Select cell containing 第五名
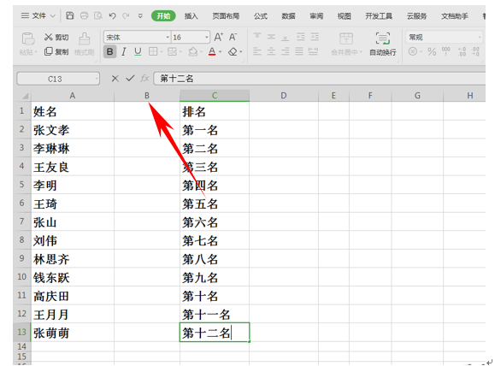 pyautogui.click(x=215, y=204)
